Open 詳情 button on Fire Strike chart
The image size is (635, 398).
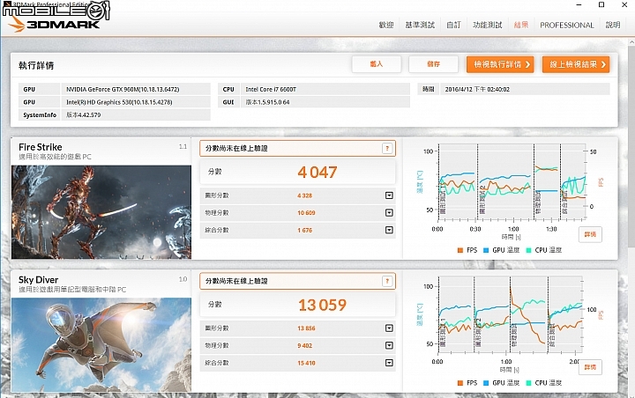coord(590,234)
